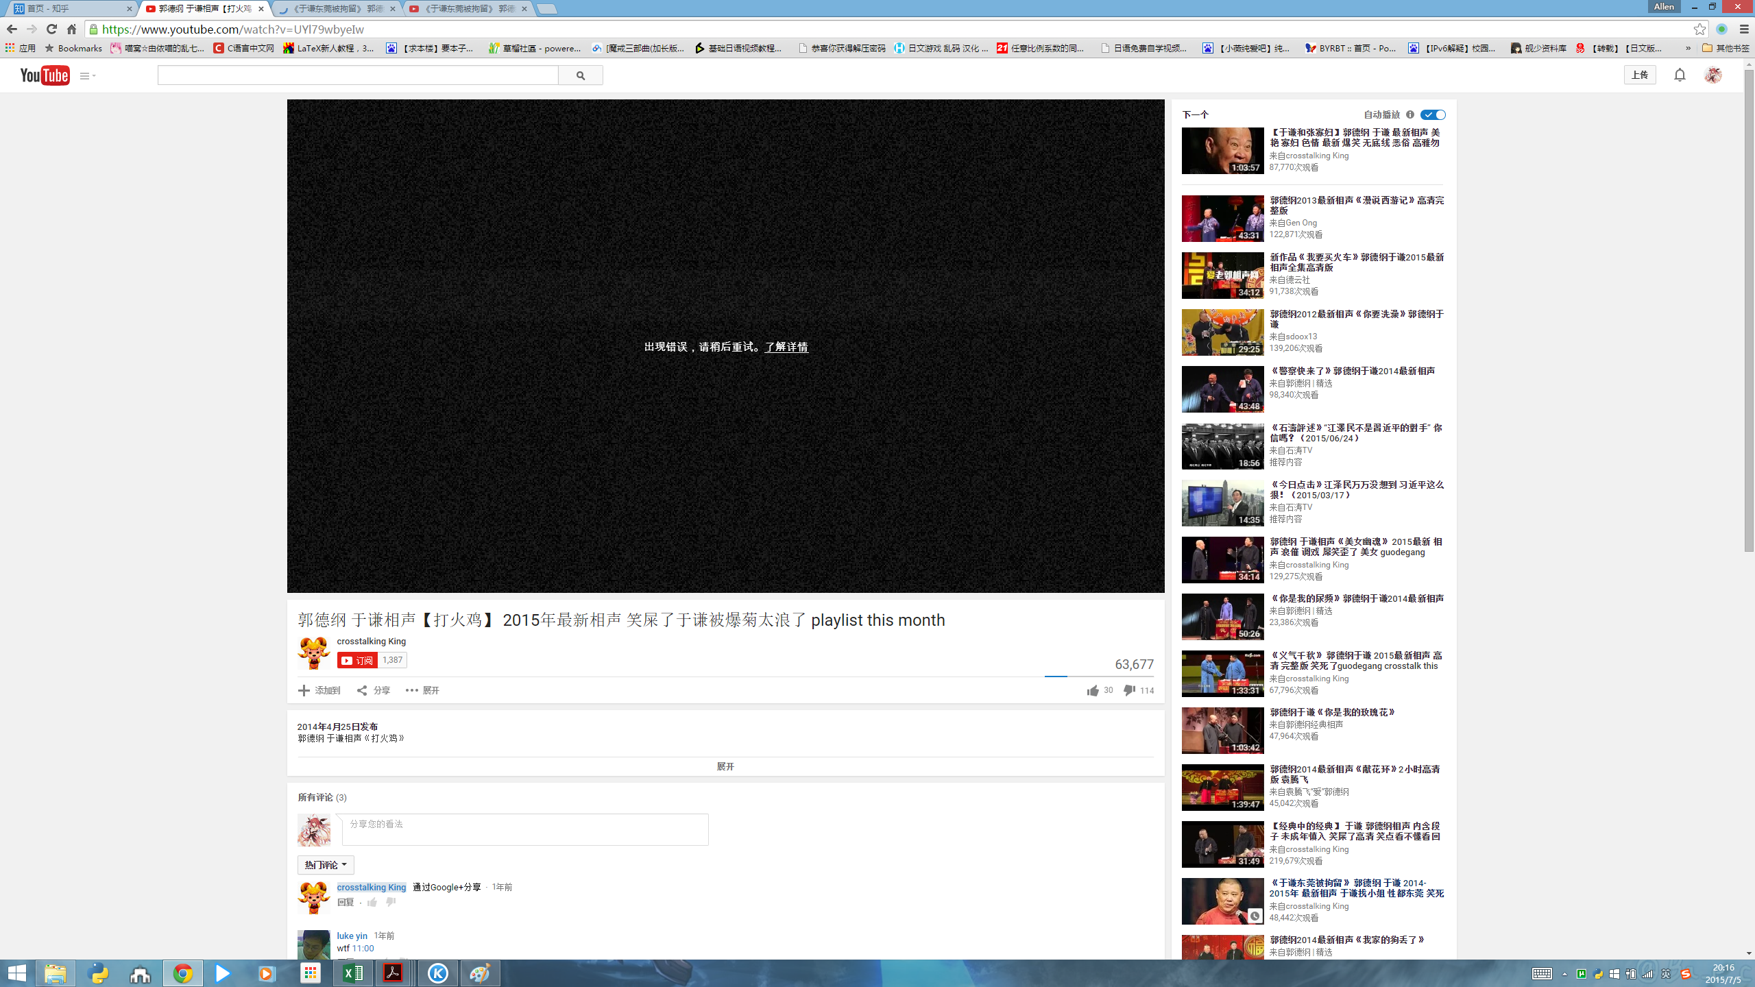The width and height of the screenshot is (1755, 987).
Task: Click the like/dislike ratio bar
Action: tap(1099, 677)
